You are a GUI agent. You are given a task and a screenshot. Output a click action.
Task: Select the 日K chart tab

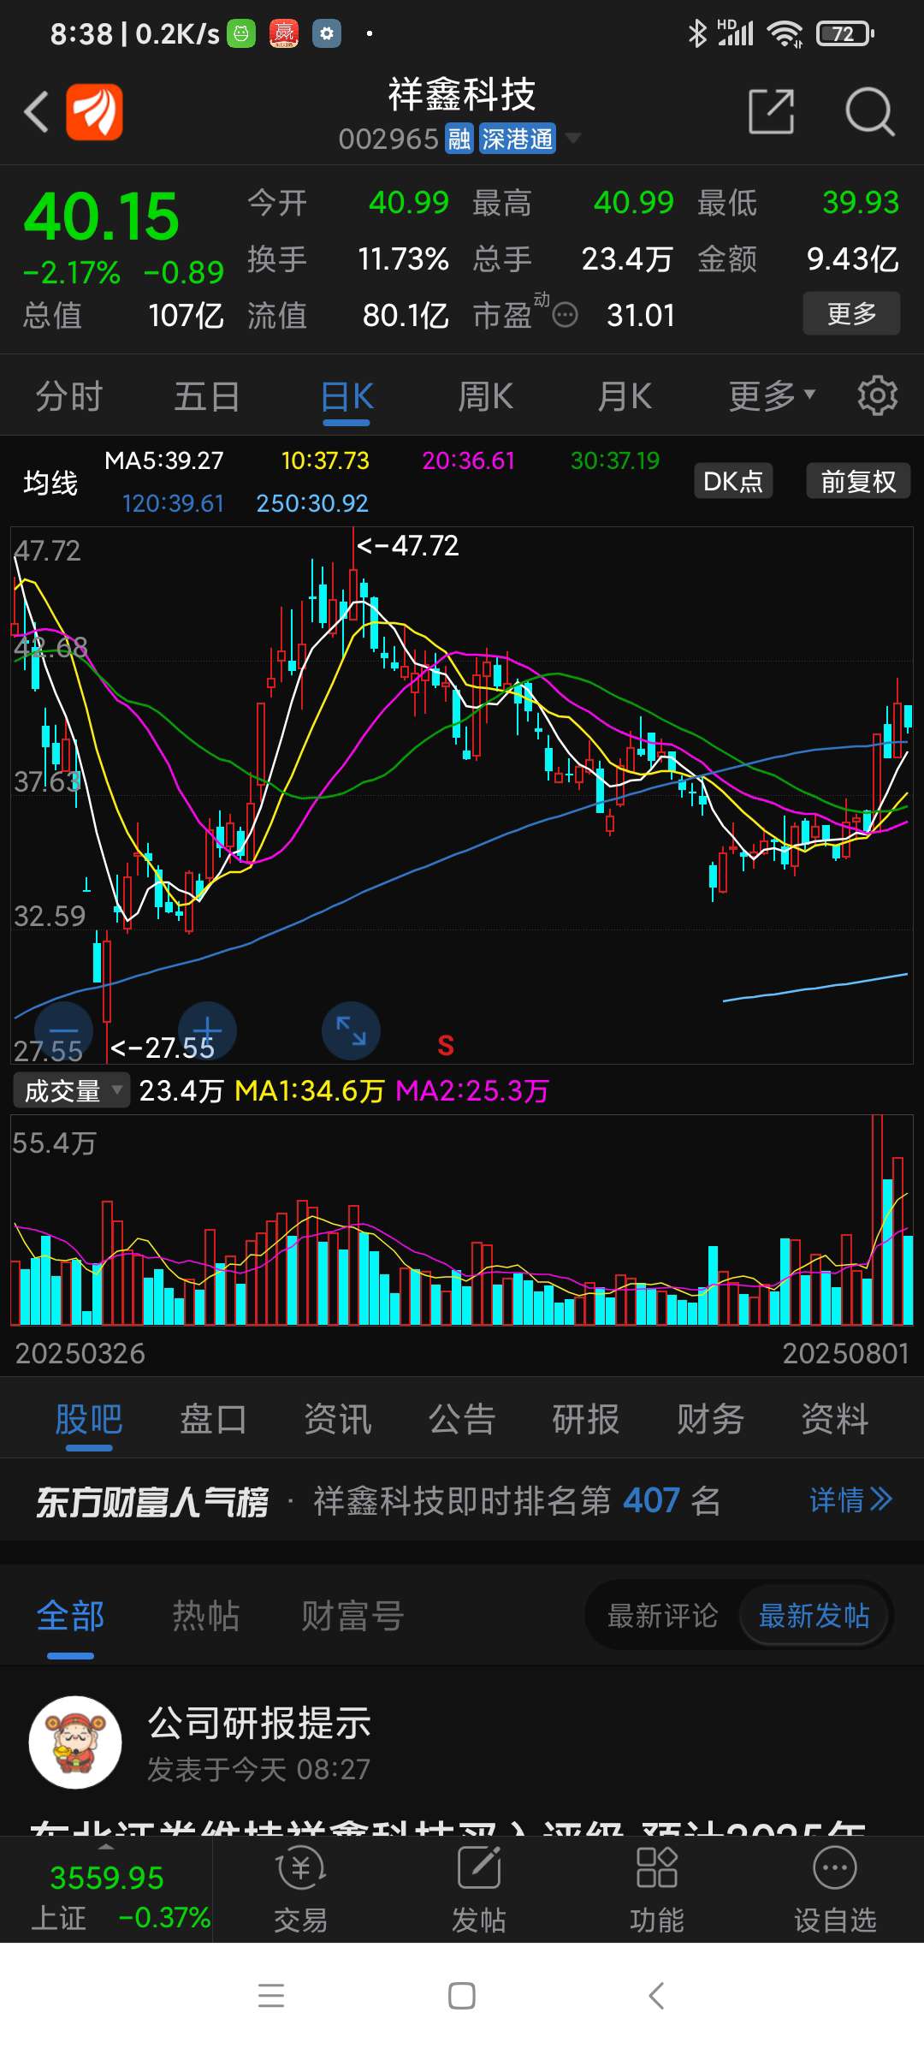[x=346, y=397]
